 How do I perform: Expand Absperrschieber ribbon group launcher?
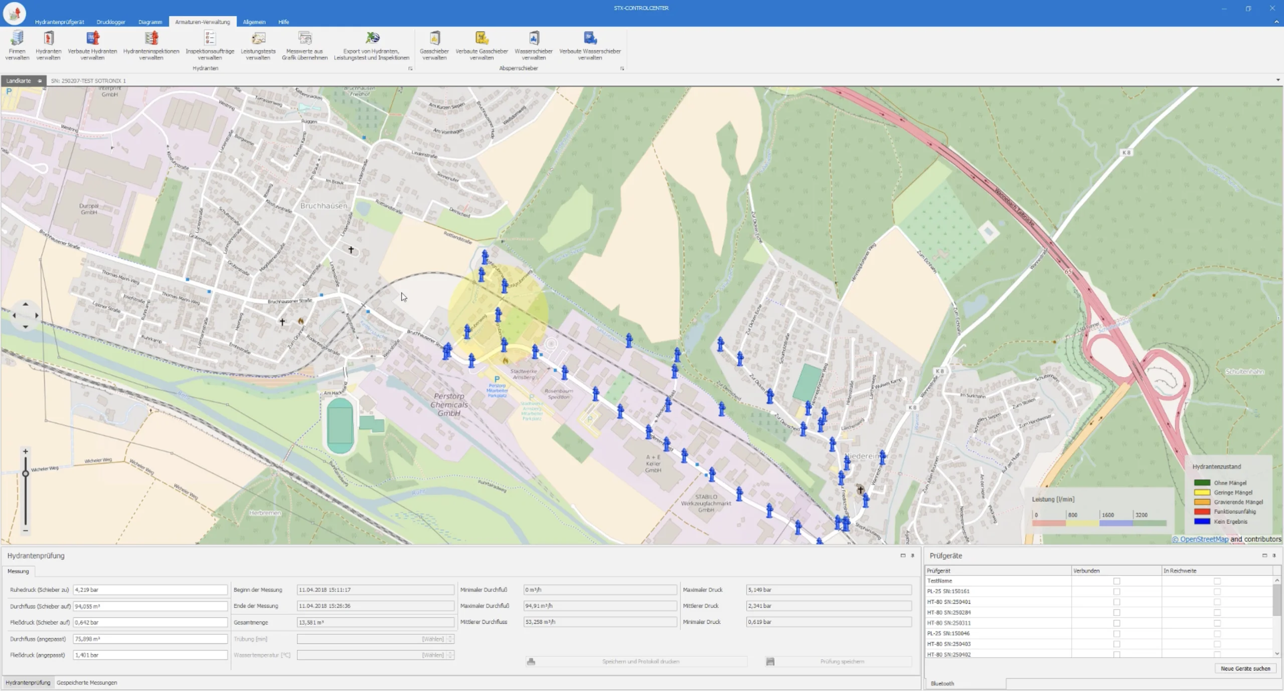[622, 69]
